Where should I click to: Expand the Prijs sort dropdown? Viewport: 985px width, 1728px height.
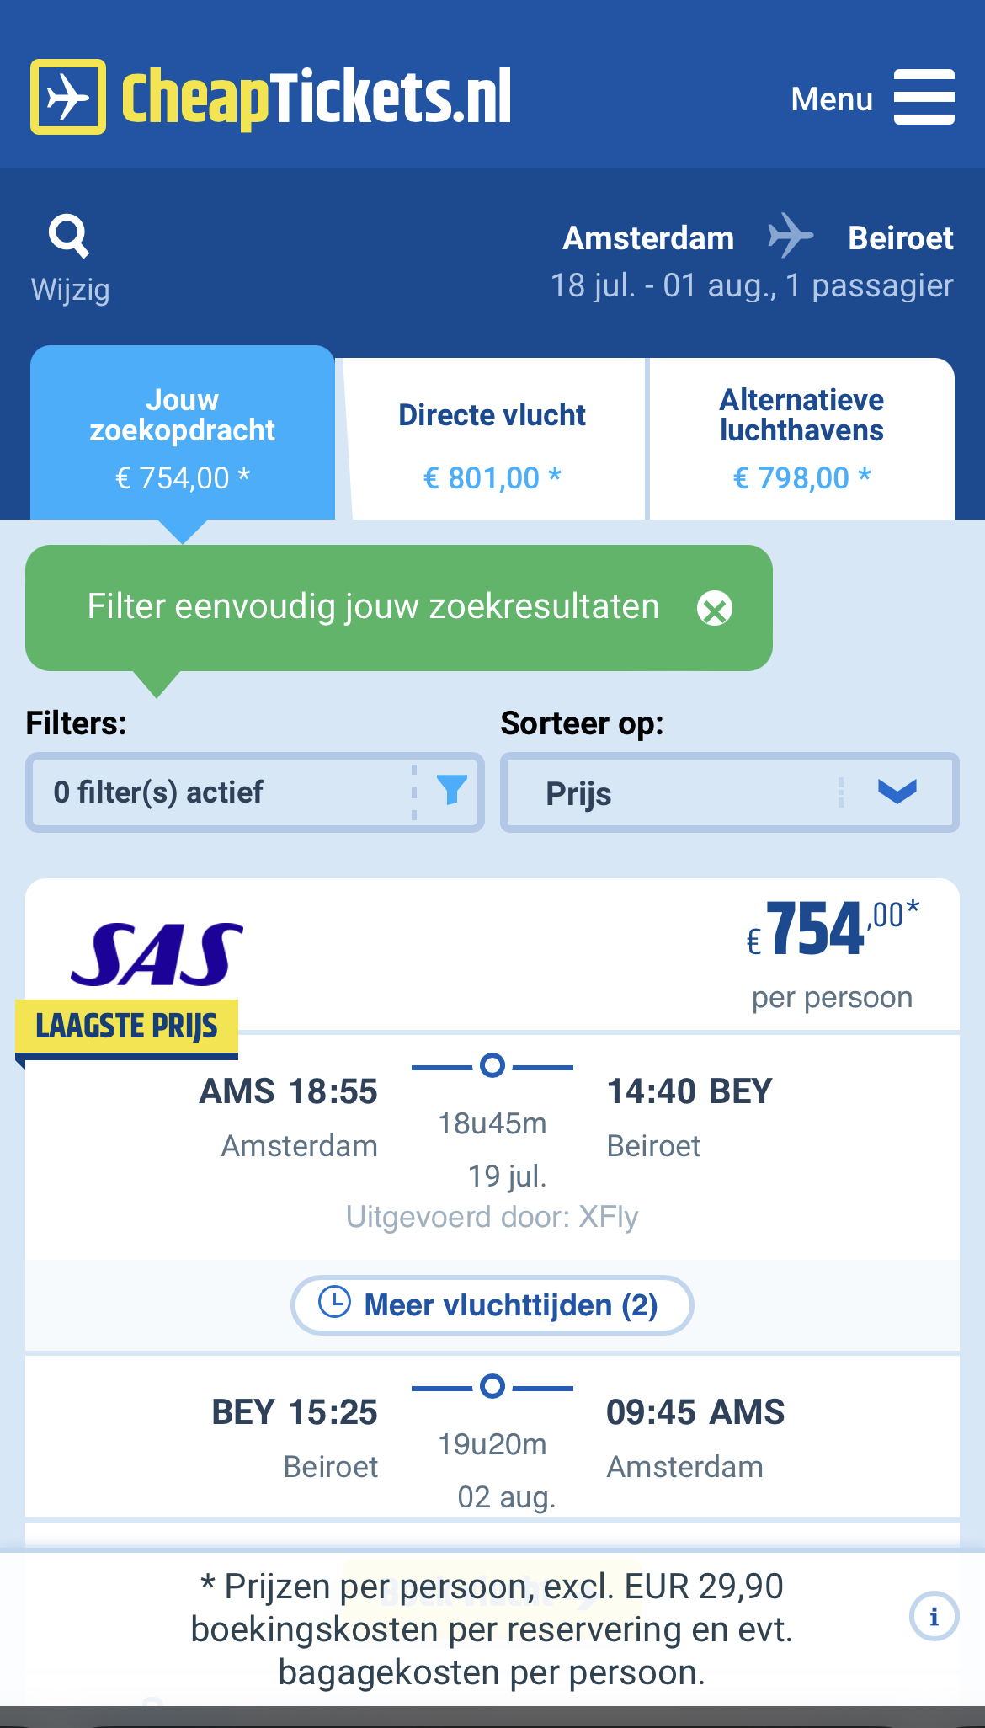(x=730, y=792)
